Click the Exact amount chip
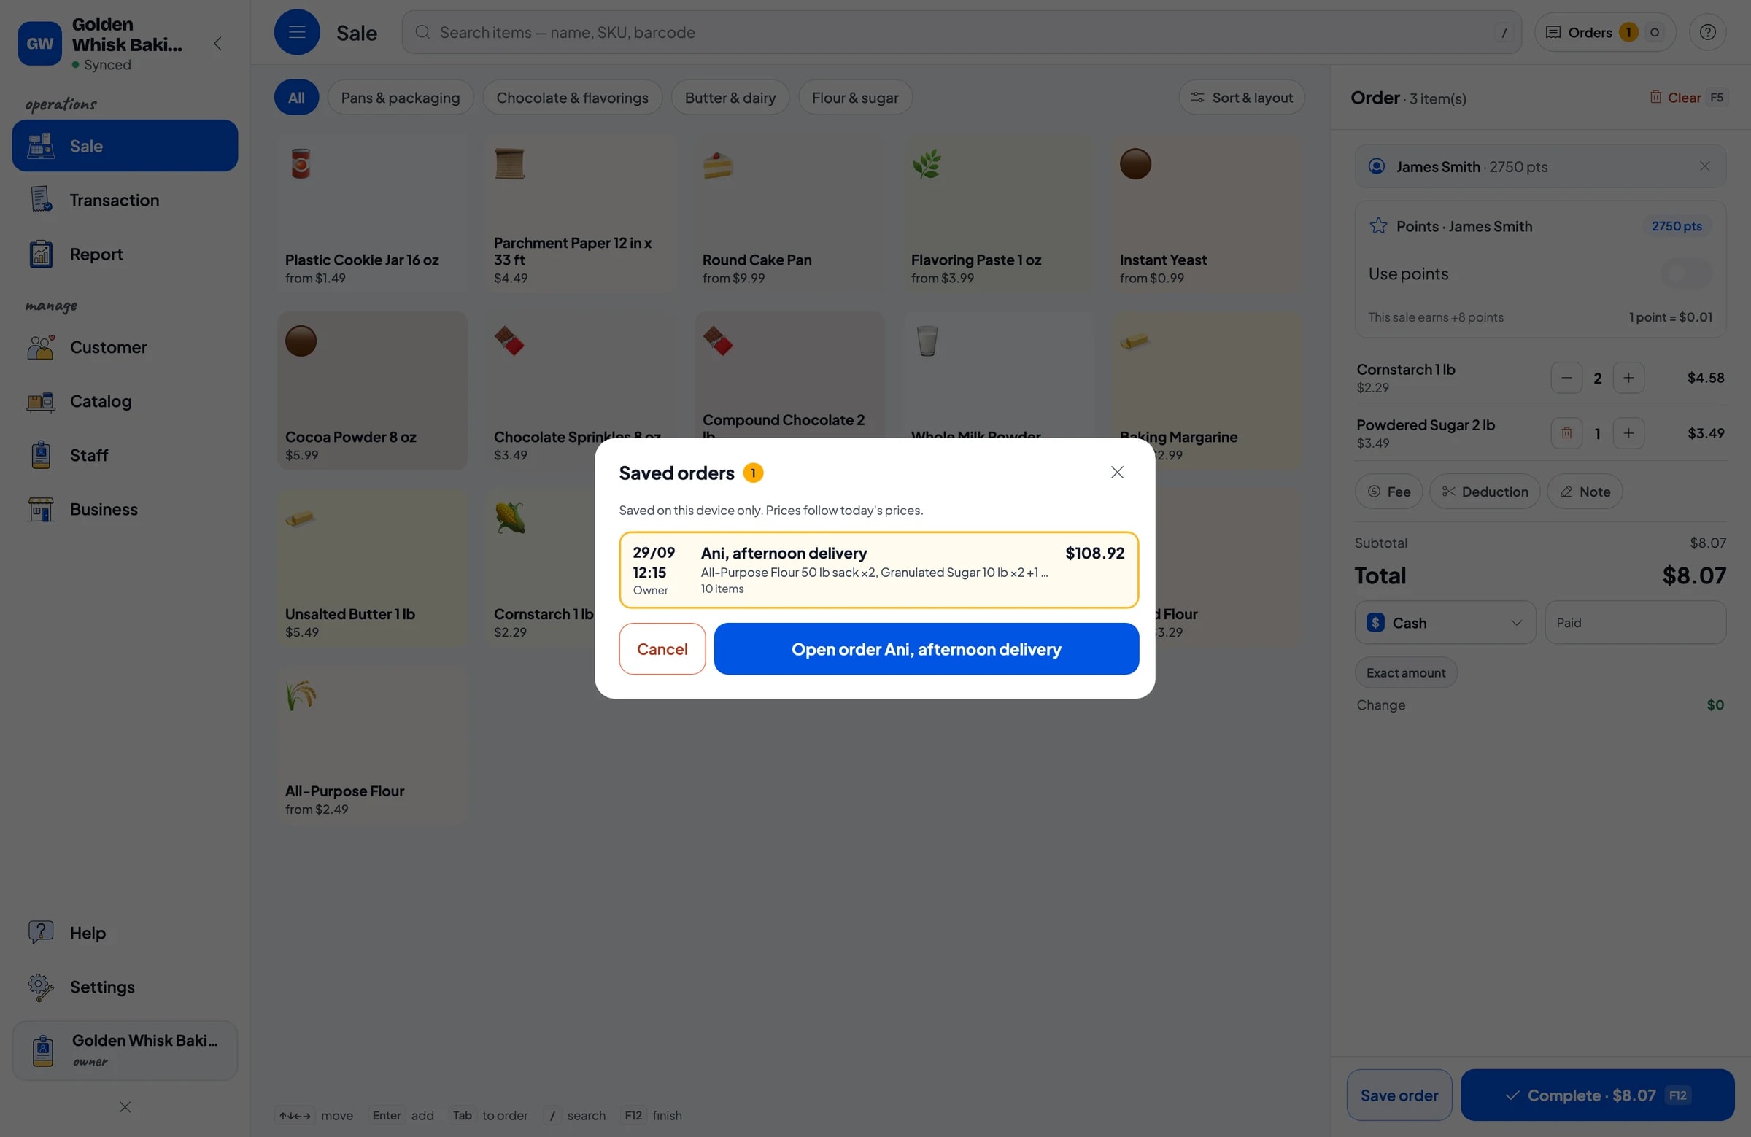This screenshot has width=1751, height=1137. click(1405, 672)
